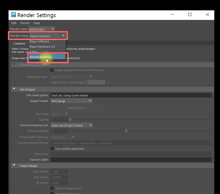Open the Transform Type dropdown
This screenshot has height=194, width=220.
pyautogui.click(x=71, y=77)
